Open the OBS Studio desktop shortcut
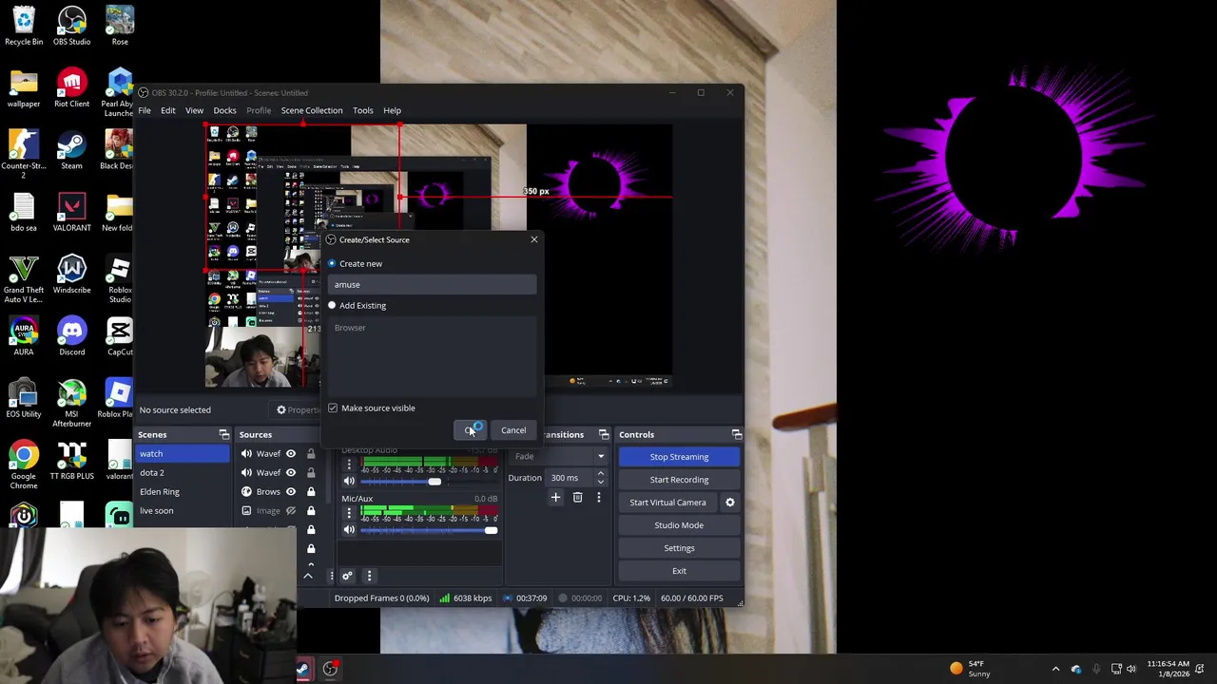 (x=71, y=26)
